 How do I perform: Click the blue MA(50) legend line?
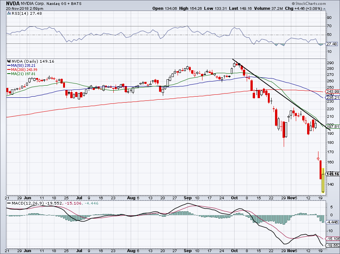tap(9, 65)
